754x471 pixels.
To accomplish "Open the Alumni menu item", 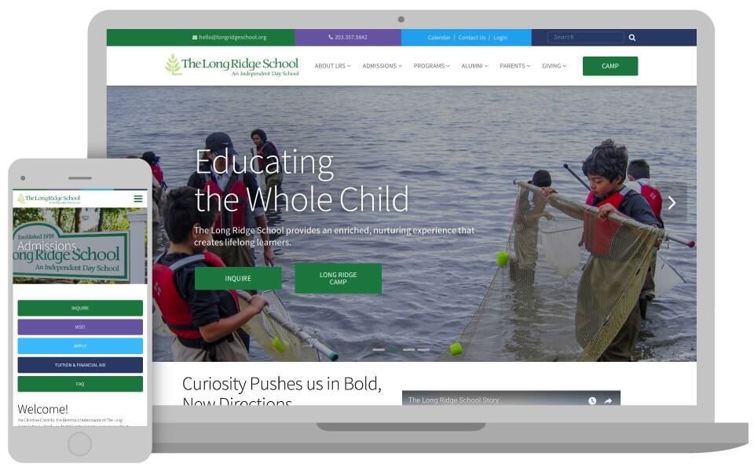I will tap(474, 66).
